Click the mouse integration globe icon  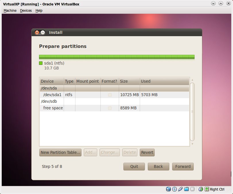click(201, 189)
